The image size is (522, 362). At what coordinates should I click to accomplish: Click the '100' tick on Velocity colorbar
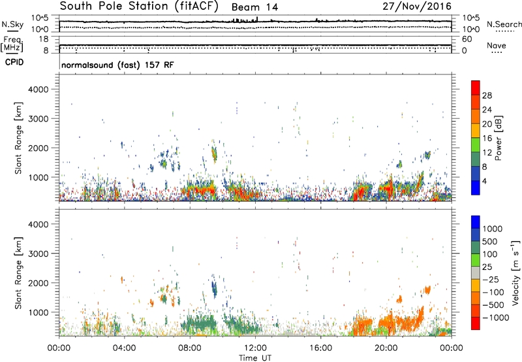490,254
